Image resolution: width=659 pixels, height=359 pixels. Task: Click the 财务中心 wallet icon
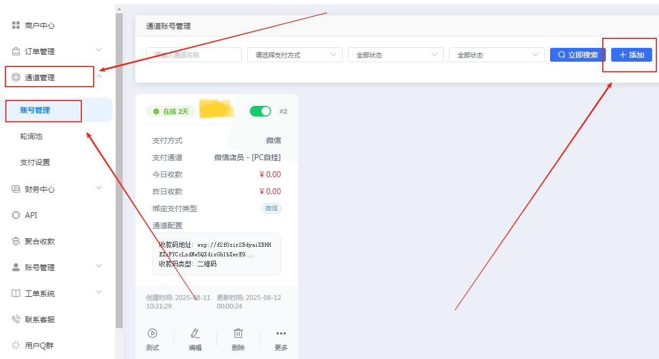pos(15,189)
